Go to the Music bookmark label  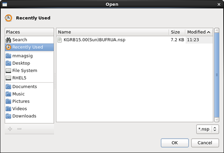19,94
